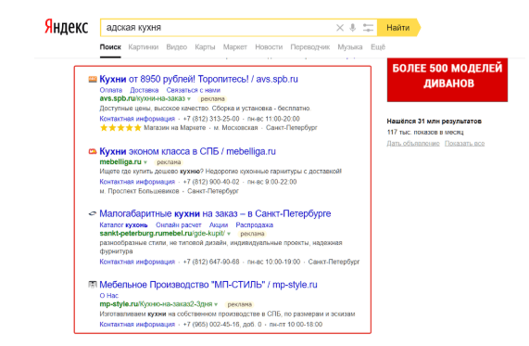Image resolution: width=529 pixels, height=346 pixels.
Task: Click the О Нас sitelink
Action: coord(109,296)
